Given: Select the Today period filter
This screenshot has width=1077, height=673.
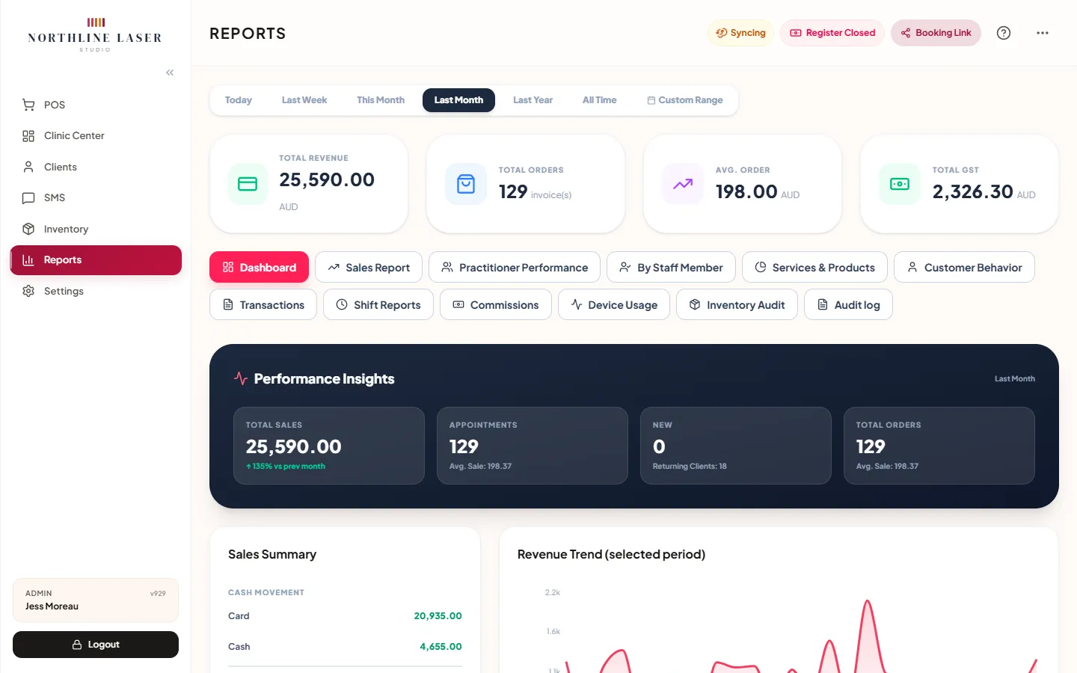Looking at the screenshot, I should pos(239,100).
